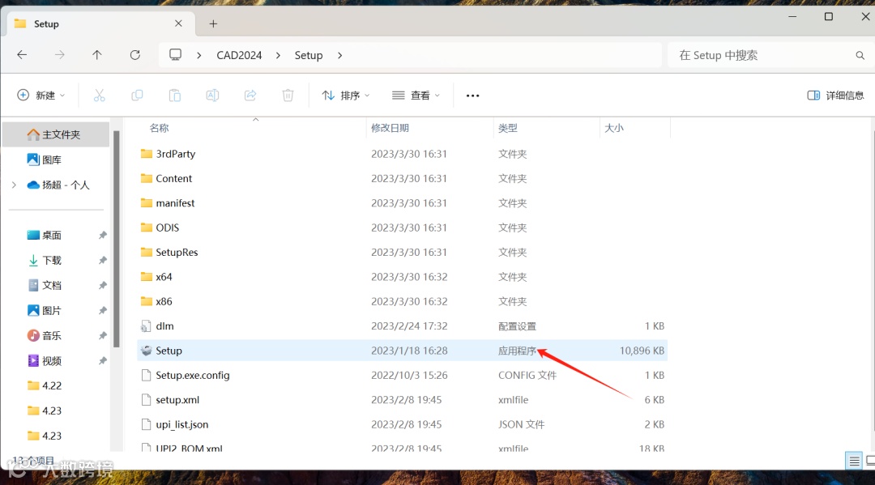Open a new tab with plus button

(x=213, y=23)
